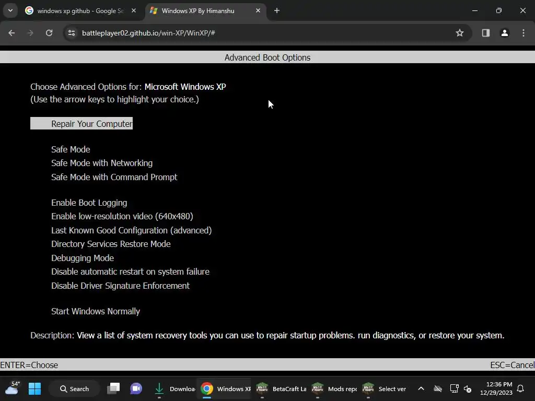The image size is (535, 401).
Task: Choose 'Safe Mode' boot option
Action: coord(71,149)
